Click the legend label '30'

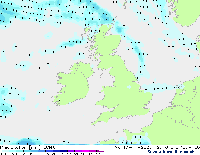click(68, 154)
